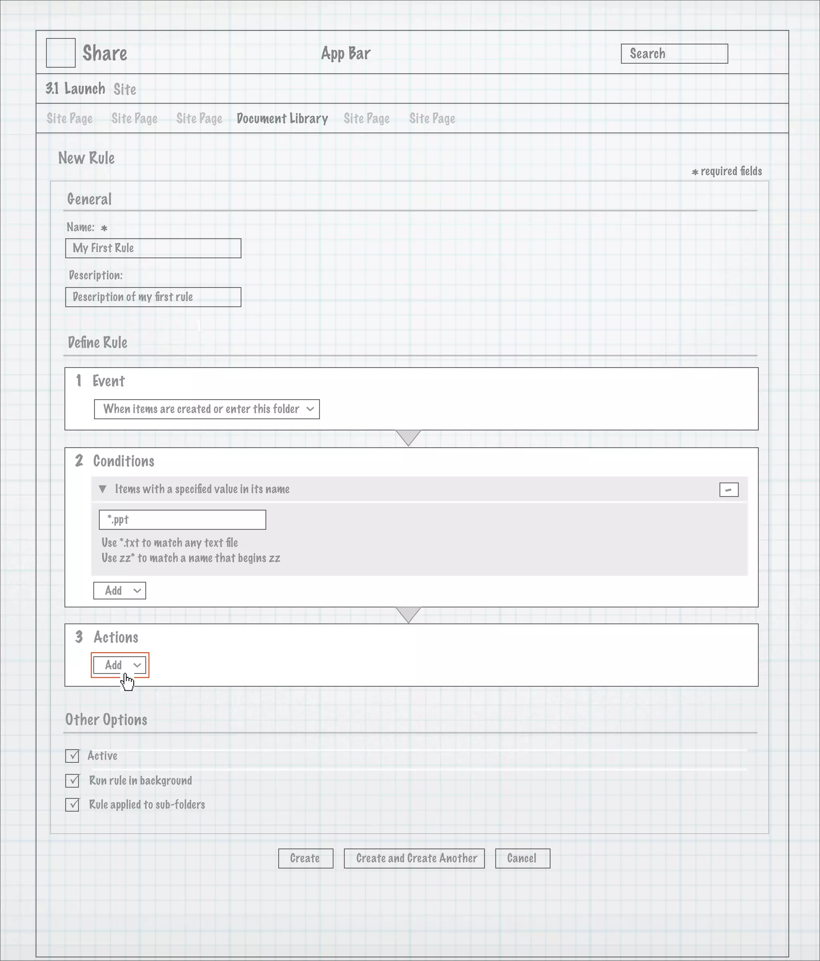Screen dimensions: 820x961
Task: Click the Share logo placeholder box
Action: click(61, 53)
